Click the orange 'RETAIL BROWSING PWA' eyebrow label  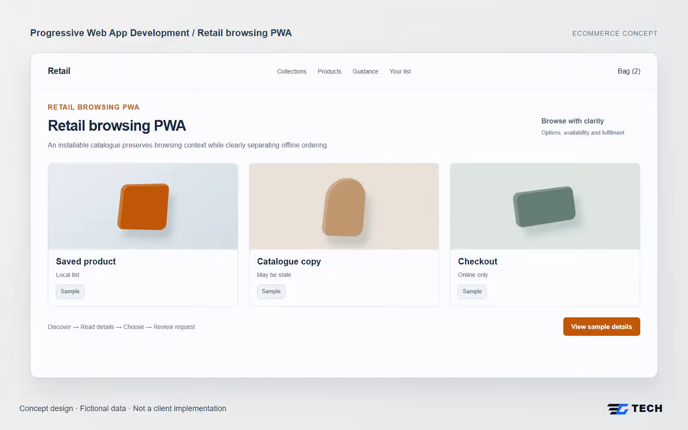pos(94,107)
